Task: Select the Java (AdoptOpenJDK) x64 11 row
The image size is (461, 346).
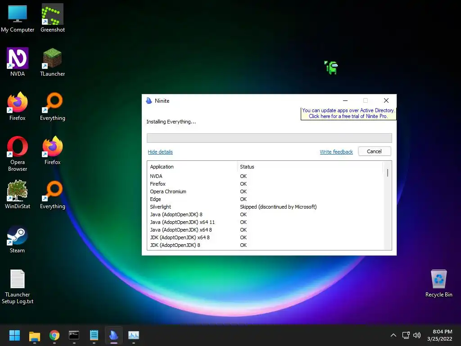Action: (x=266, y=222)
